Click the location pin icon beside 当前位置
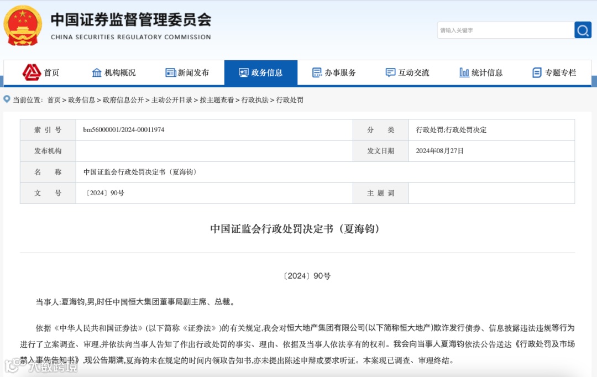This screenshot has height=377, width=597. [7, 100]
